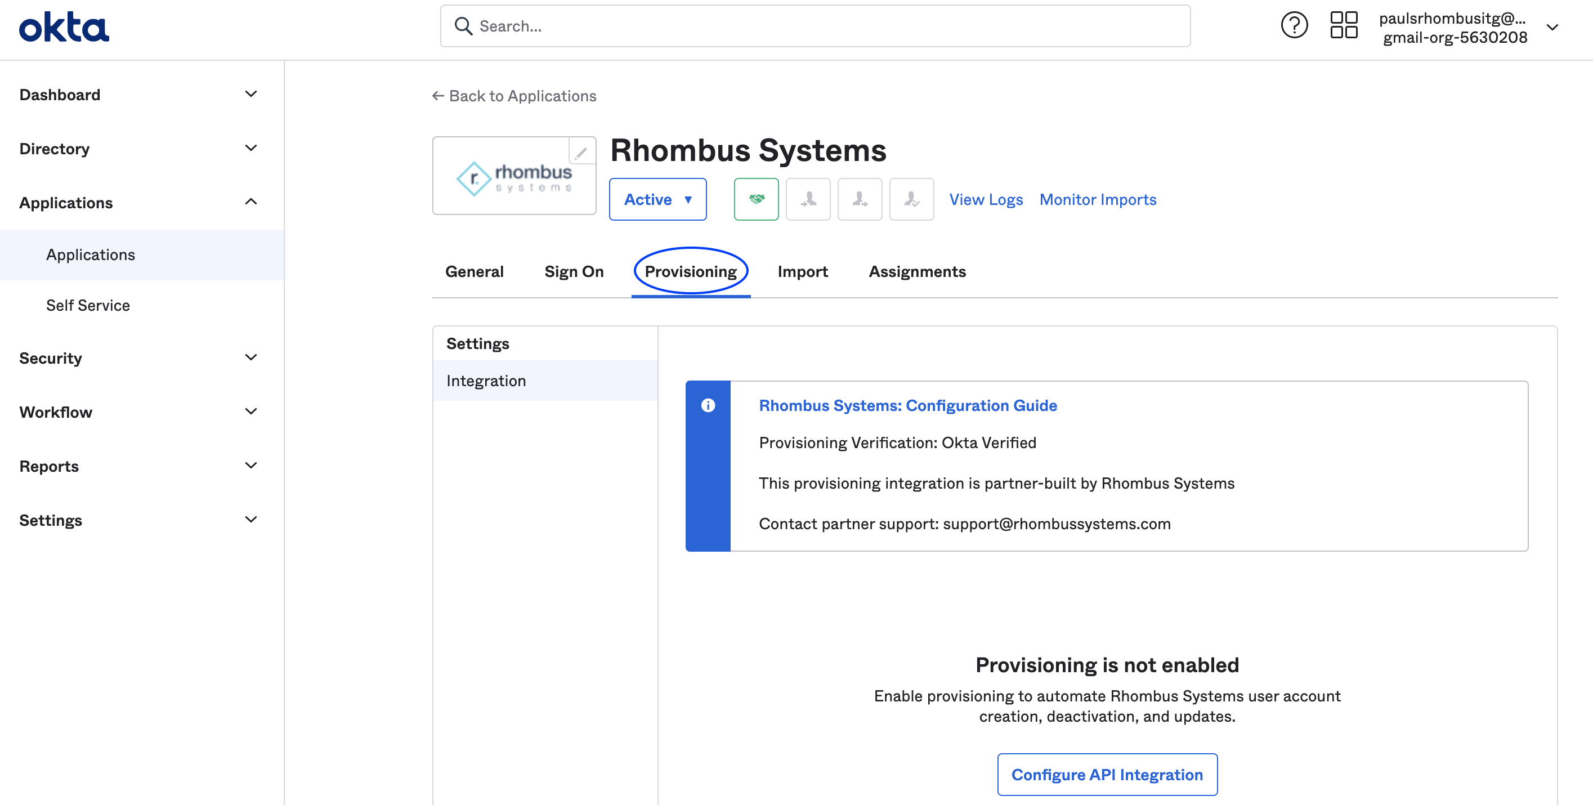1593x805 pixels.
Task: Click the Settings panel heading
Action: [x=477, y=344]
